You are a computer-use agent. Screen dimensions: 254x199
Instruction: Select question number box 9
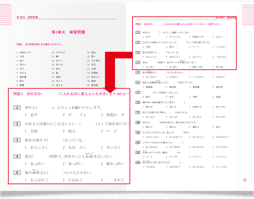coord(138,112)
